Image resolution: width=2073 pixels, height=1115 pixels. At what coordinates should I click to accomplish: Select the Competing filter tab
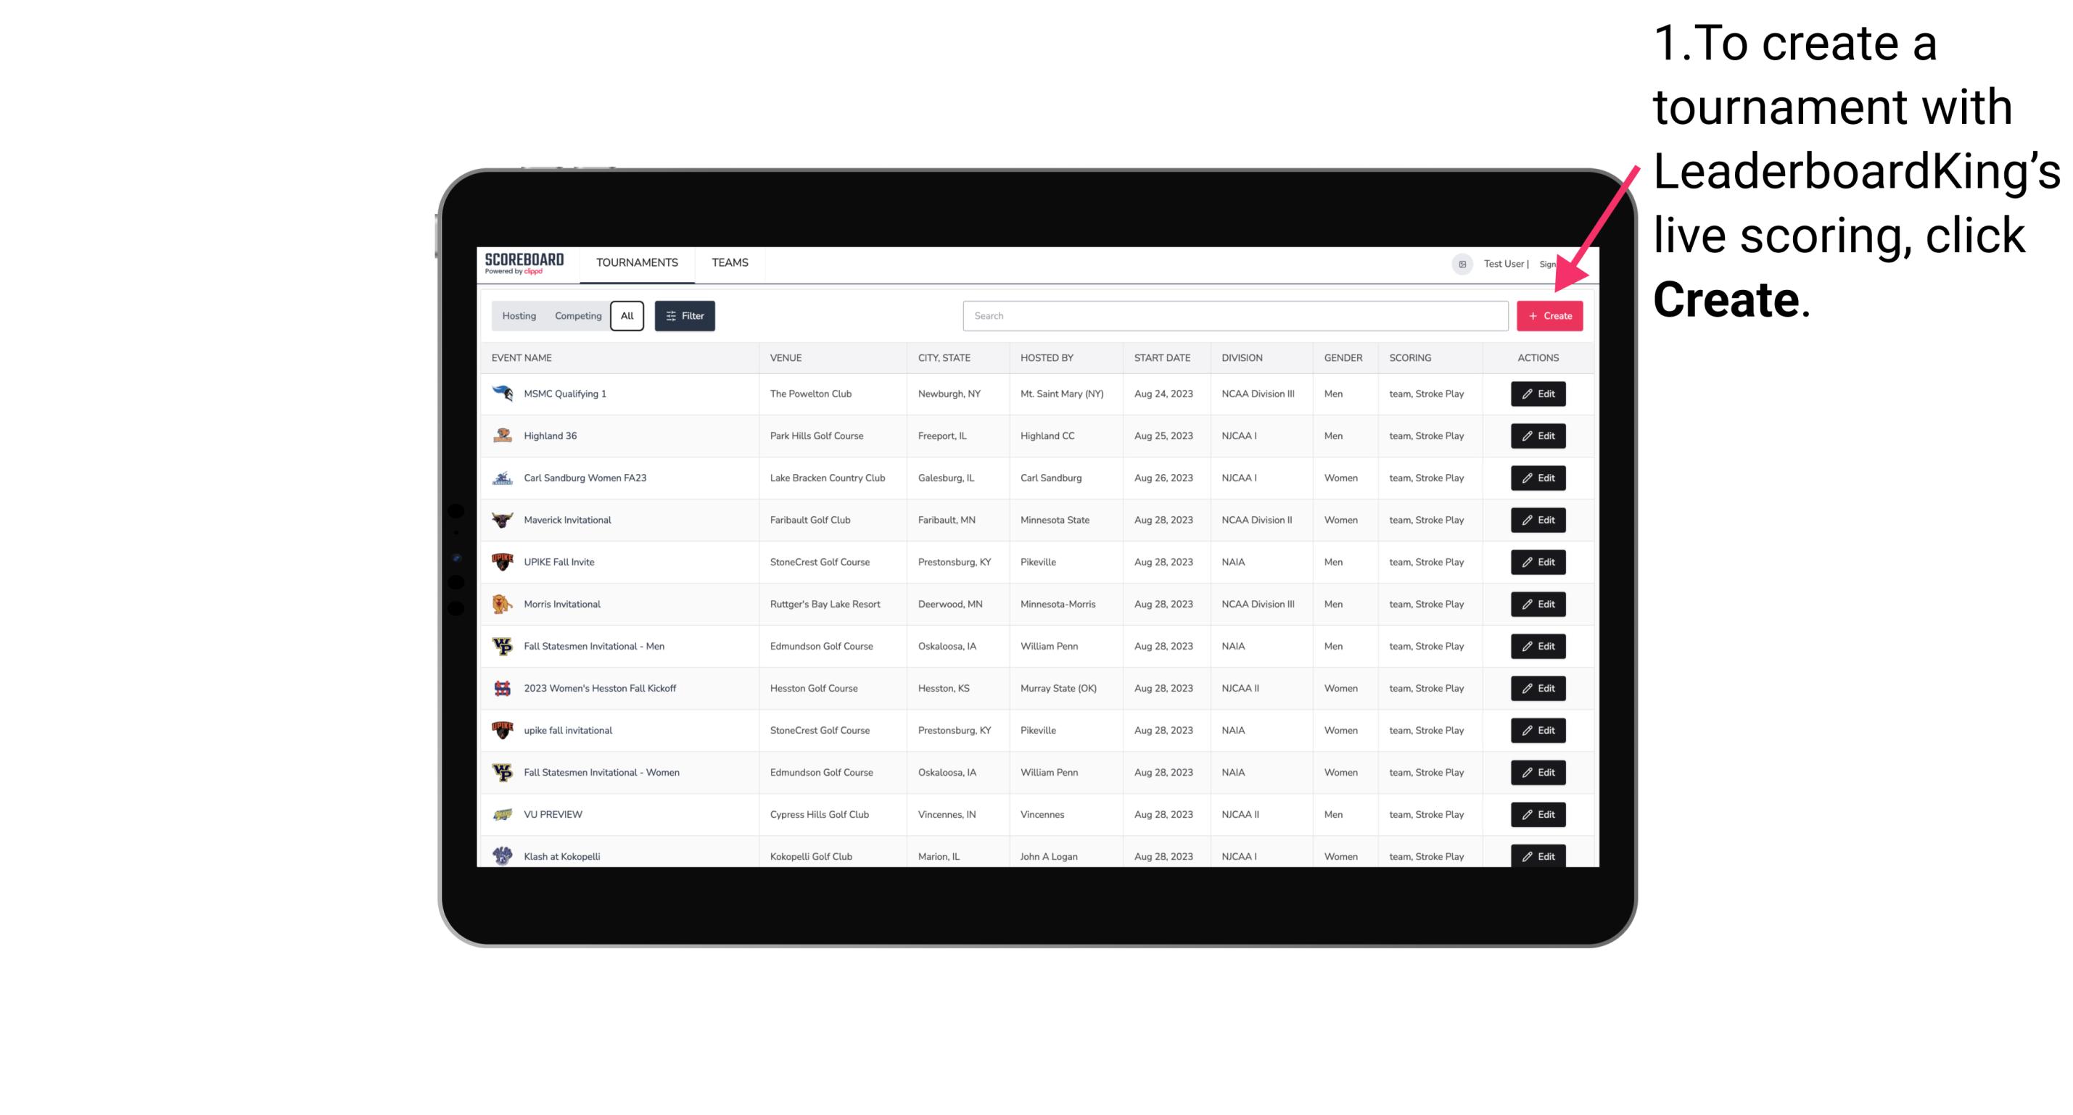(576, 315)
